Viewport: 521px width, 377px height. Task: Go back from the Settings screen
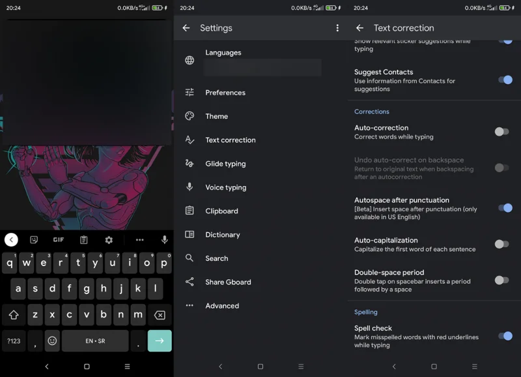click(186, 28)
